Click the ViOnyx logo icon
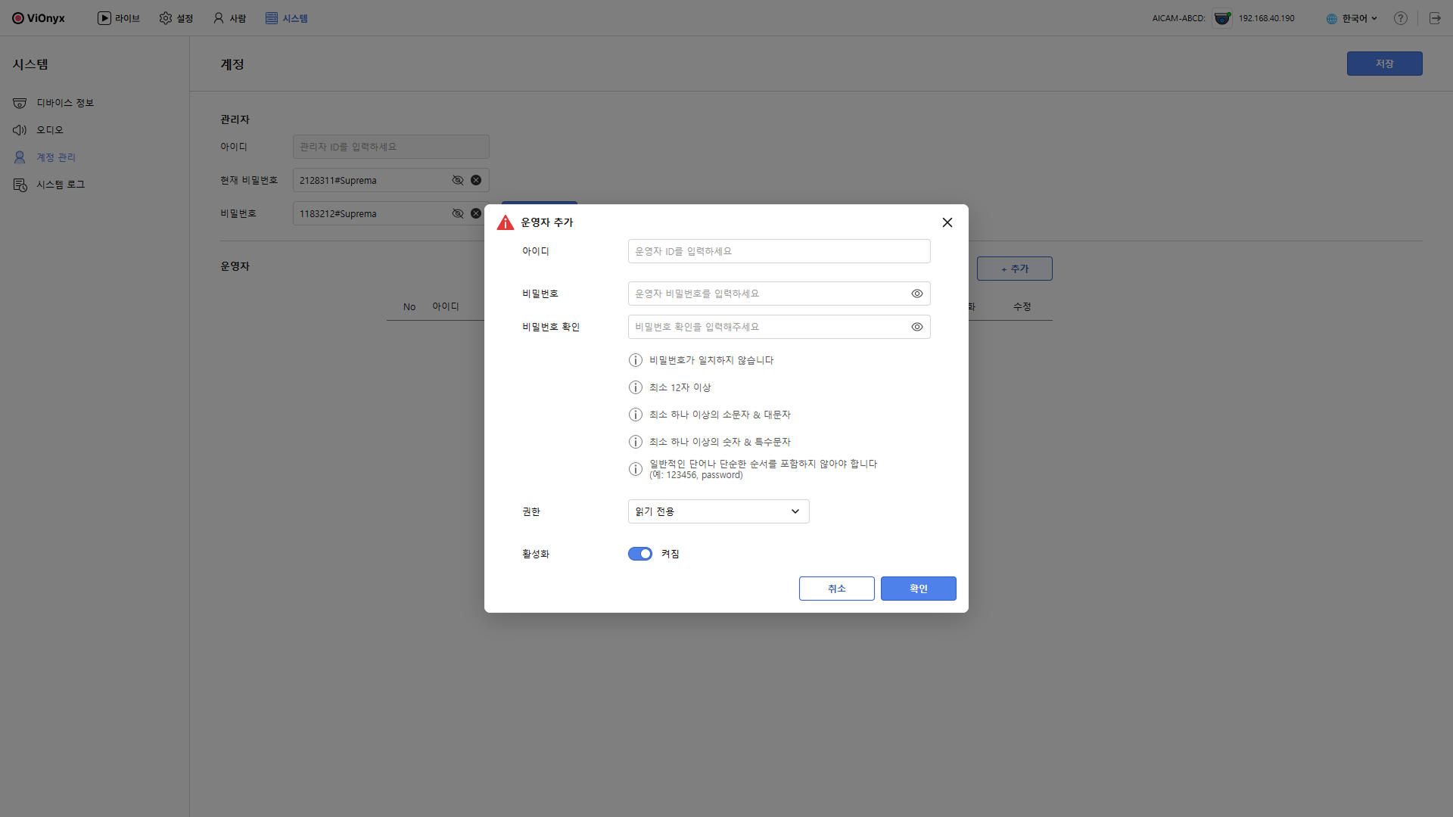The height and width of the screenshot is (817, 1453). point(18,18)
